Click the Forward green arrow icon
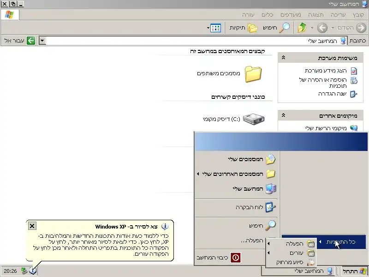369x277 pixels. [x=322, y=28]
